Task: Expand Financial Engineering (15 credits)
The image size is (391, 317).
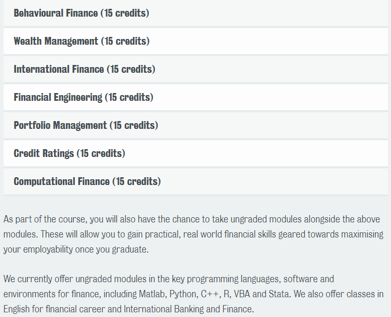Action: point(195,97)
